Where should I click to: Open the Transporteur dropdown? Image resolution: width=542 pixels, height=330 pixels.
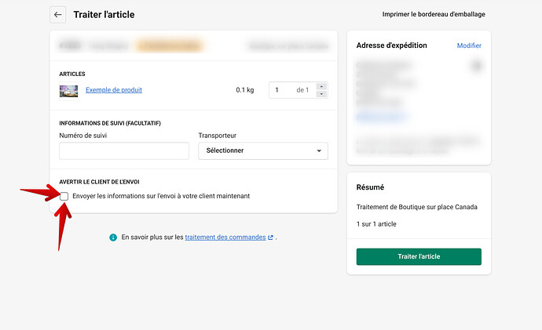click(262, 150)
